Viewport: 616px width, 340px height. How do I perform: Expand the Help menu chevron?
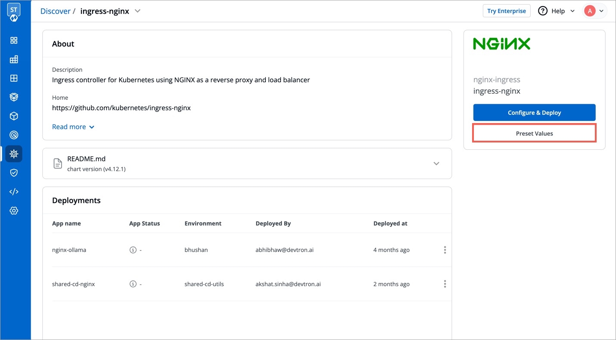pos(572,11)
